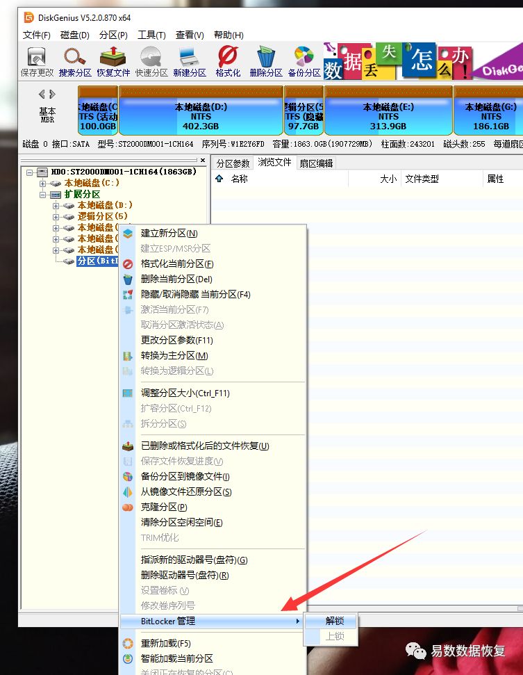The height and width of the screenshot is (675, 523).
Task: Select the highlighted 分区(BitL… tree item
Action: point(98,261)
